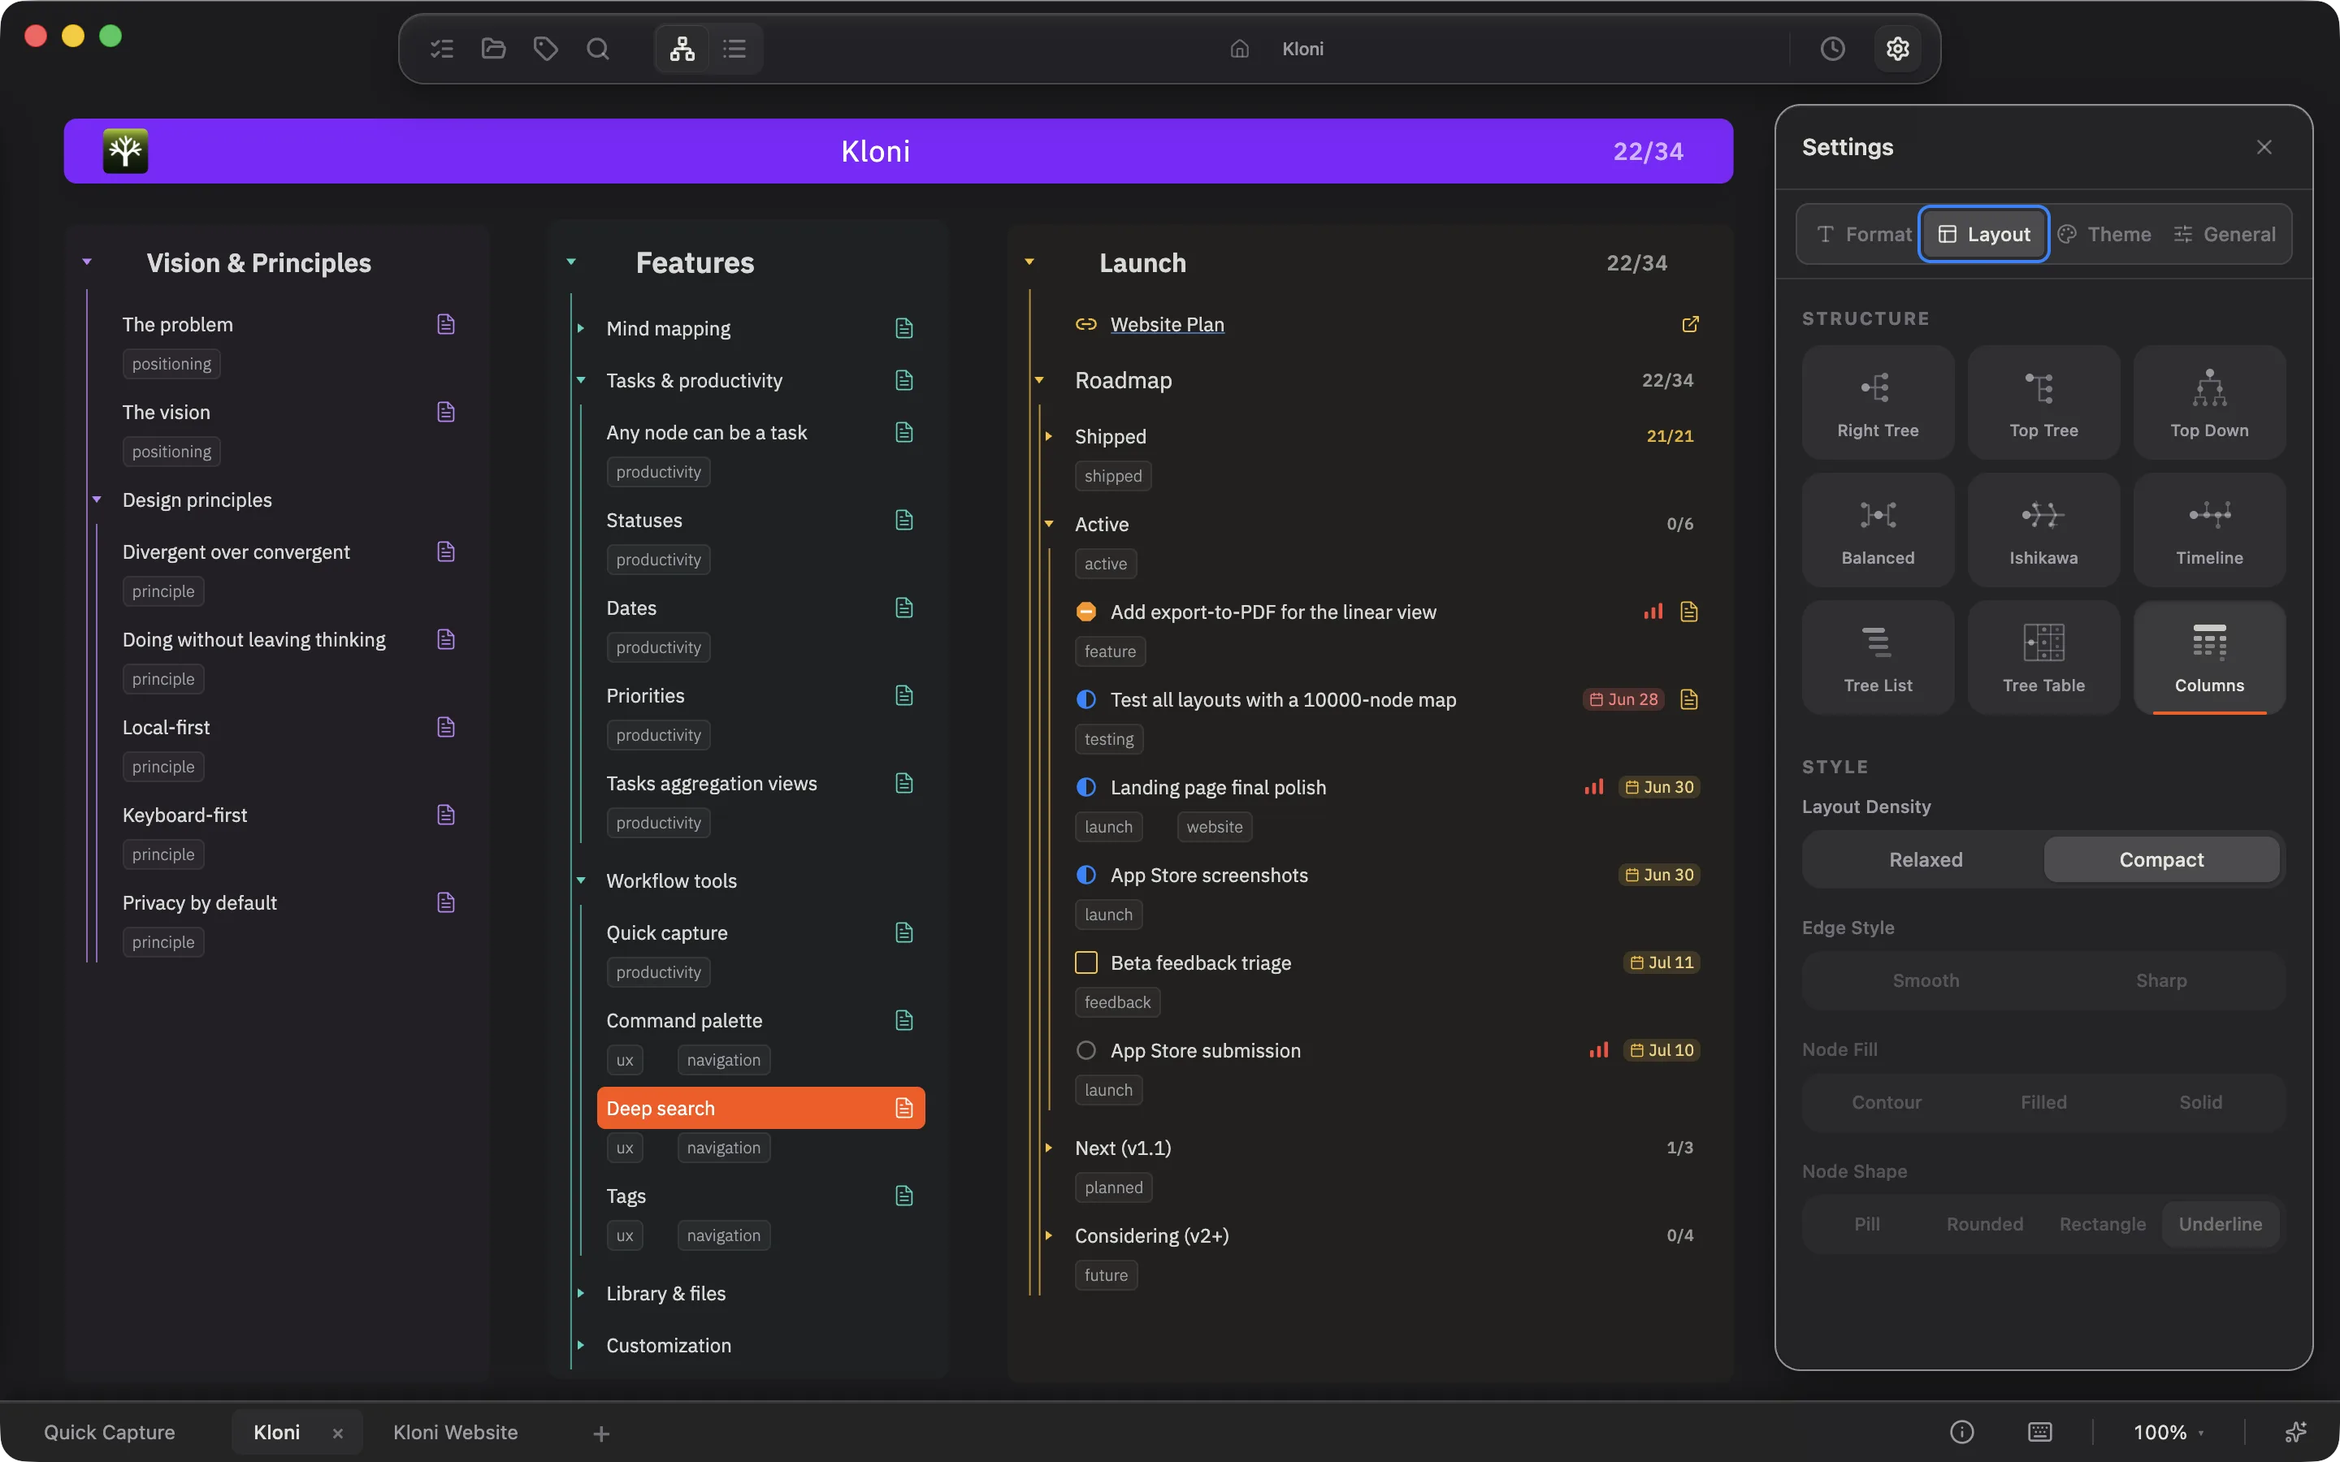Collapse the Vision & Principles column
The width and height of the screenshot is (2340, 1462).
coord(87,262)
